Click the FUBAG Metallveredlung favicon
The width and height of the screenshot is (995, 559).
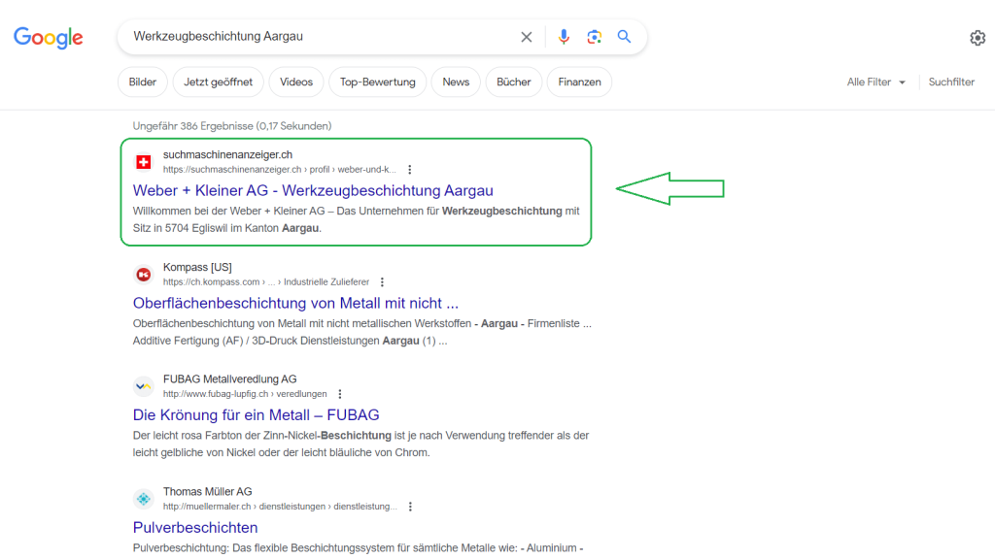(144, 386)
